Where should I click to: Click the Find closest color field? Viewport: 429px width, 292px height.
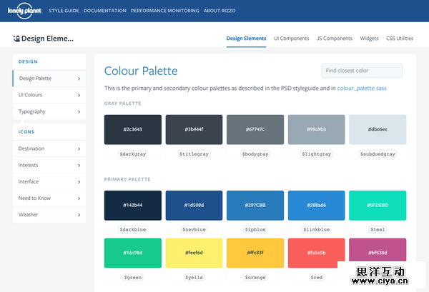(x=361, y=71)
